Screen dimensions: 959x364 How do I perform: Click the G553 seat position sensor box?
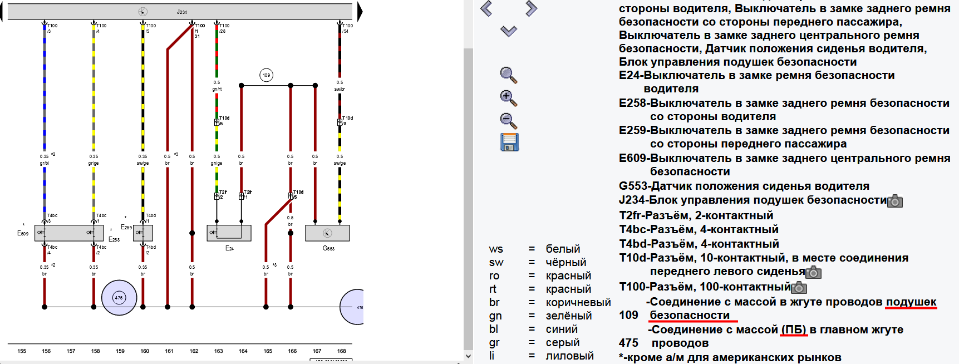pyautogui.click(x=327, y=233)
